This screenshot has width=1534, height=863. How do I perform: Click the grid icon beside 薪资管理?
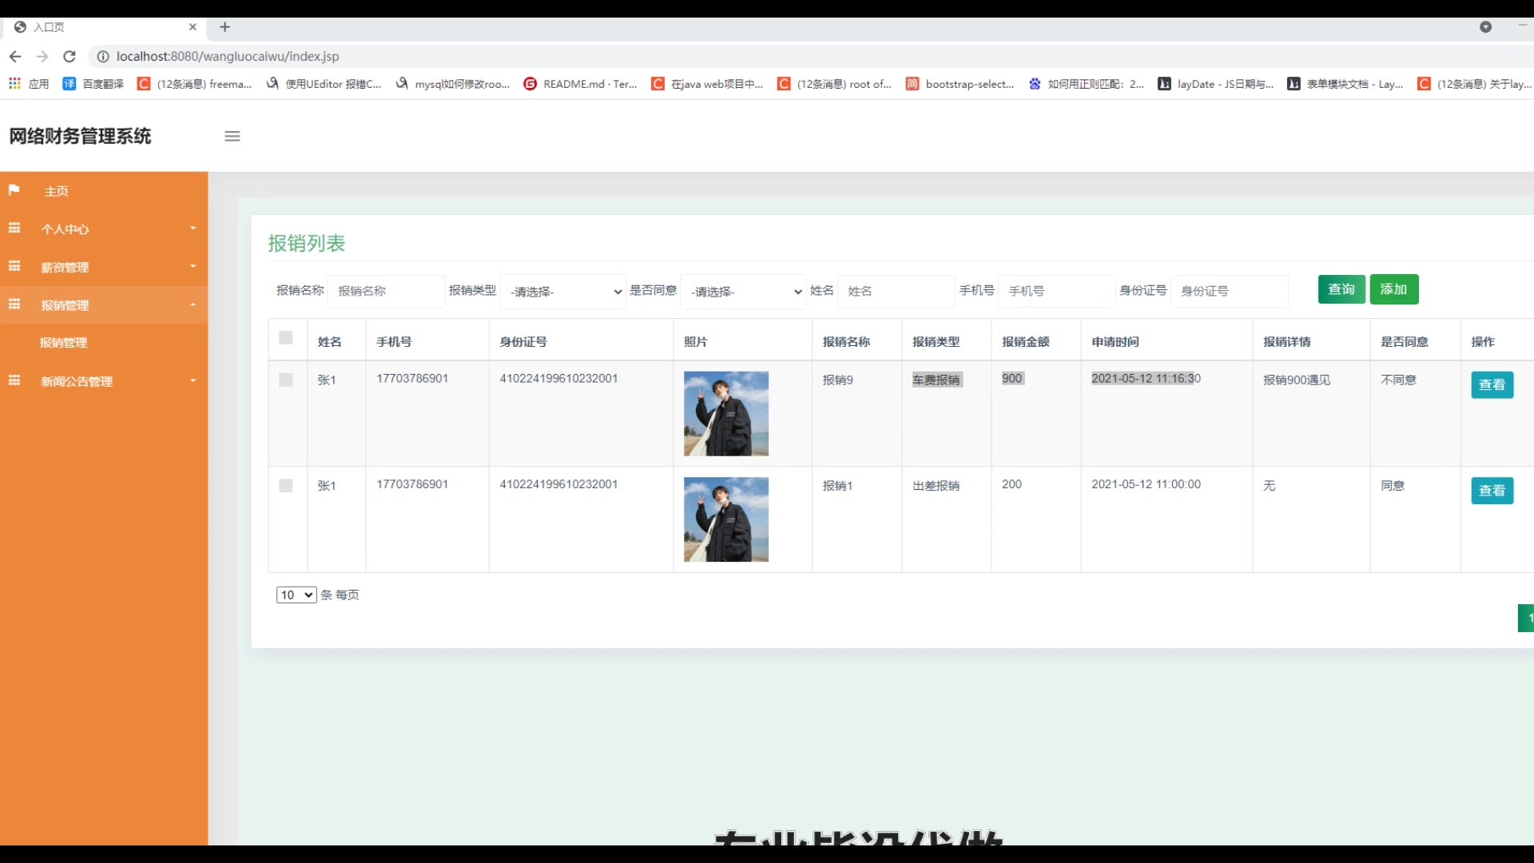click(x=14, y=266)
